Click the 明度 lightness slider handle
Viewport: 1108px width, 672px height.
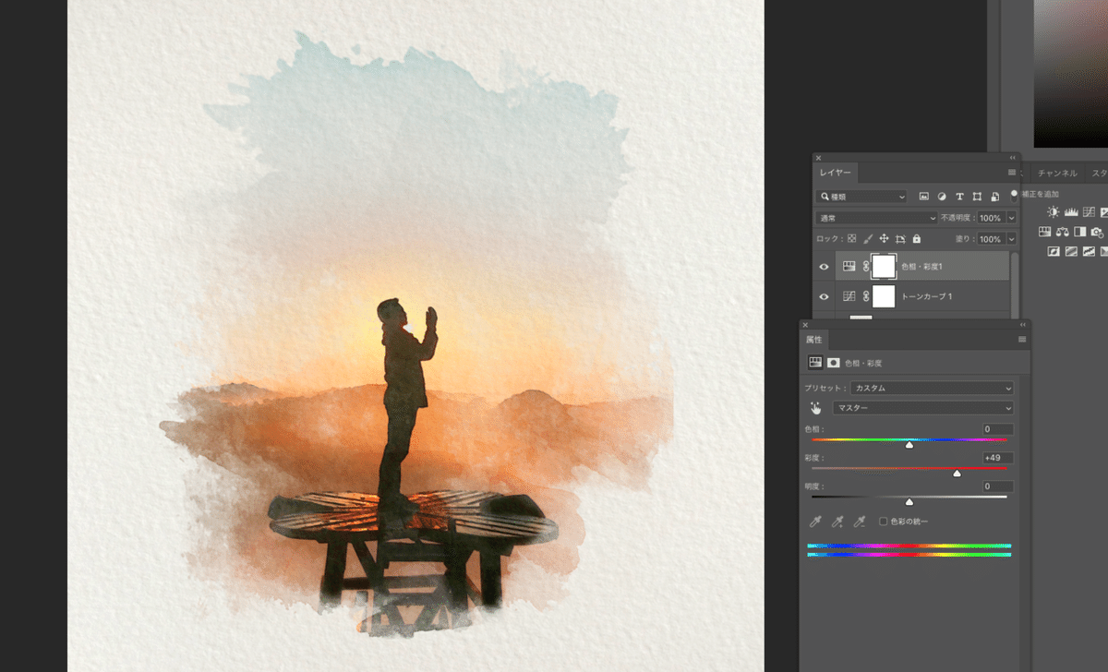click(909, 502)
